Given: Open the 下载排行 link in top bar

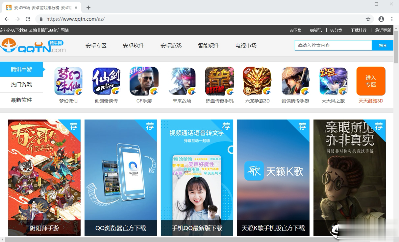Looking at the screenshot, I should tap(359, 30).
